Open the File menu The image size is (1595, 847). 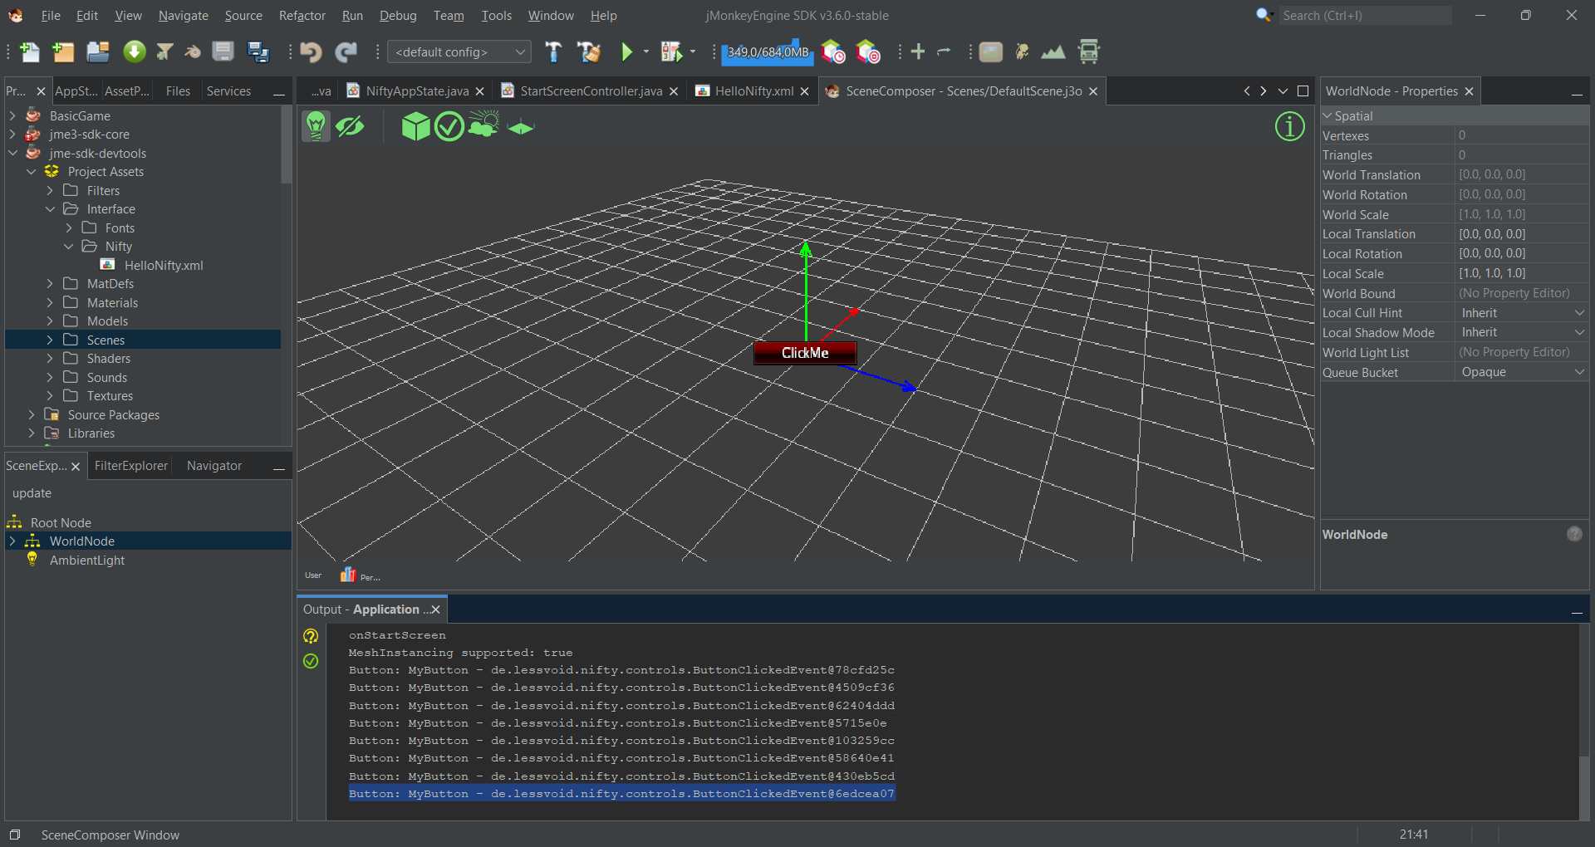coord(51,16)
